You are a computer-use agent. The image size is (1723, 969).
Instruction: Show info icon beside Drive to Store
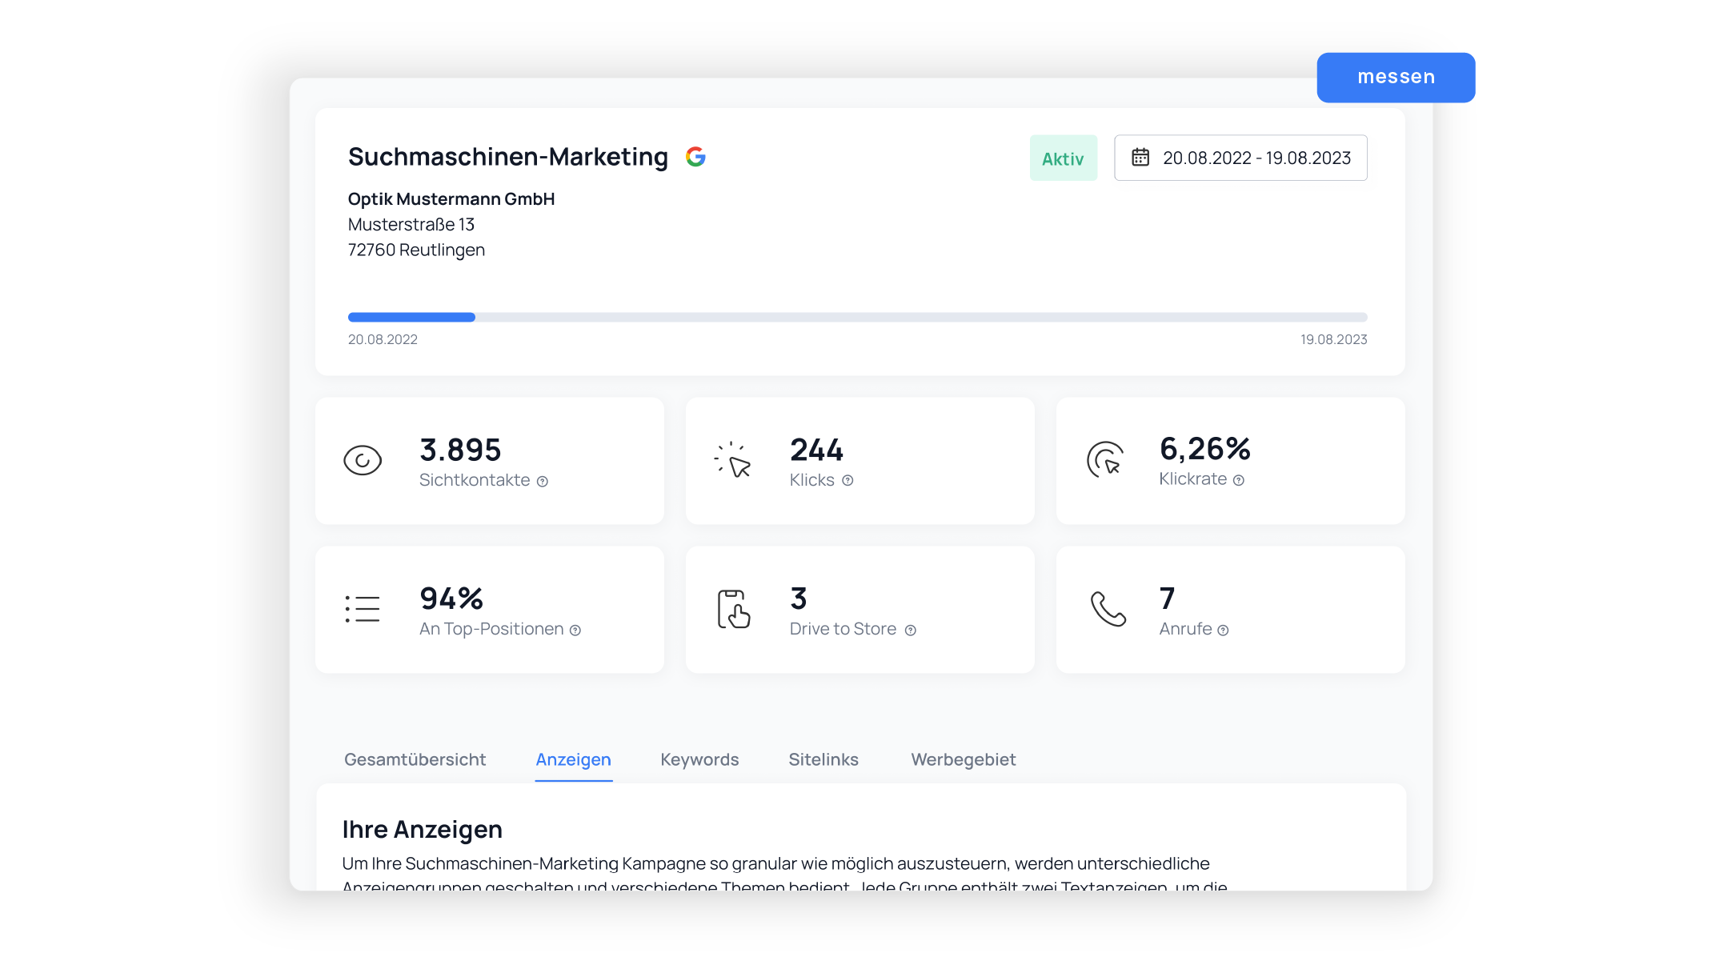pyautogui.click(x=911, y=631)
